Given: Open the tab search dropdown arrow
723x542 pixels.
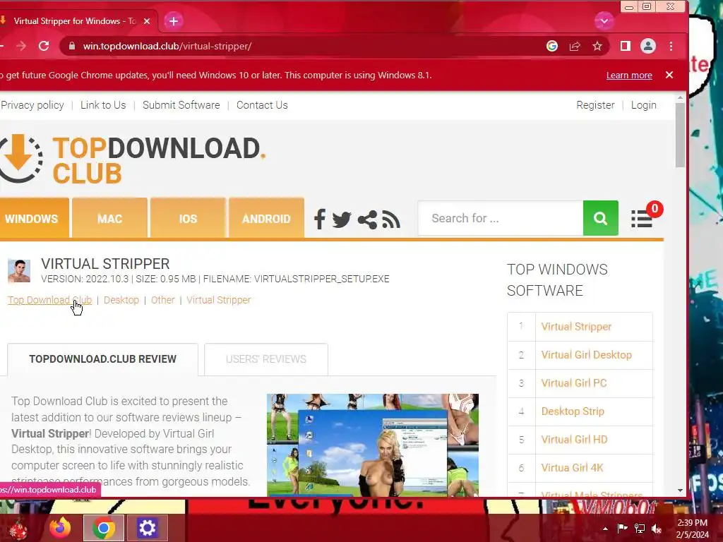Looking at the screenshot, I should pos(604,20).
